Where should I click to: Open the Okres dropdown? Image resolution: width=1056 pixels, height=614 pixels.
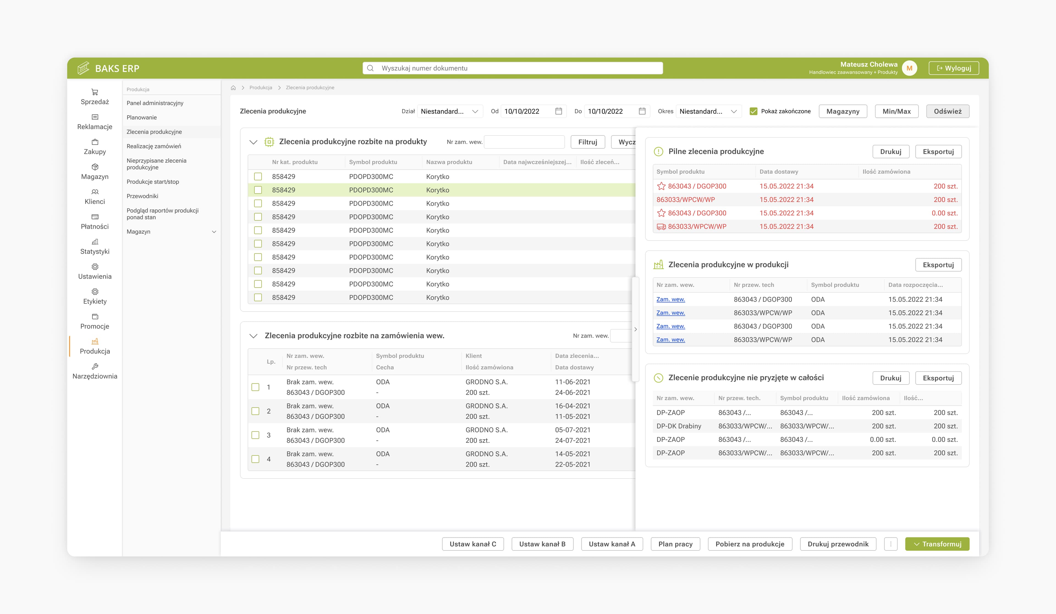click(x=709, y=111)
